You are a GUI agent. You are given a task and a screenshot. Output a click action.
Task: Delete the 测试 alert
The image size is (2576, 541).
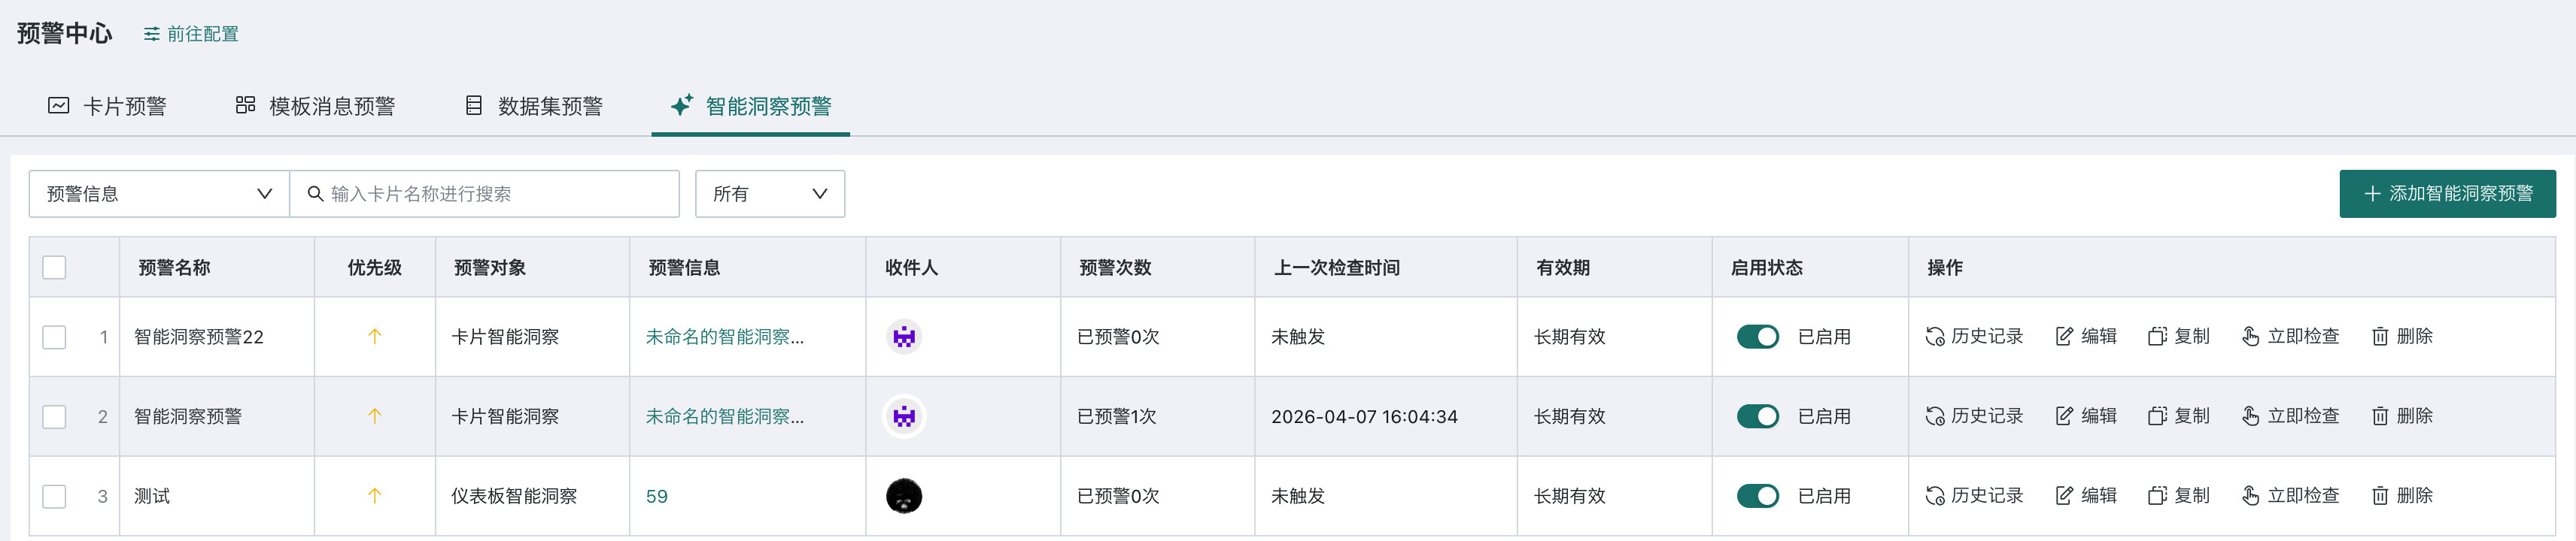tap(2402, 496)
